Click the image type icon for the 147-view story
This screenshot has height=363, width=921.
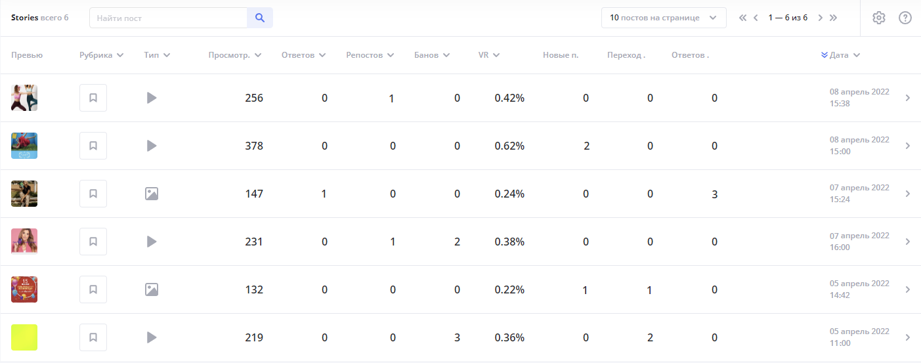pos(152,194)
